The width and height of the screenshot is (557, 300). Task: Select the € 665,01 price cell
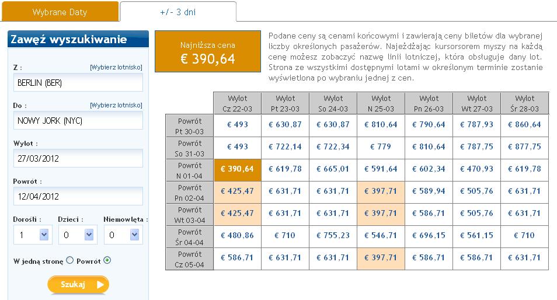pyautogui.click(x=333, y=169)
